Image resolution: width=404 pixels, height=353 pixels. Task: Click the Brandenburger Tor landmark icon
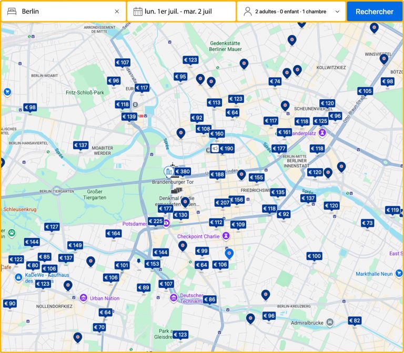click(x=169, y=172)
